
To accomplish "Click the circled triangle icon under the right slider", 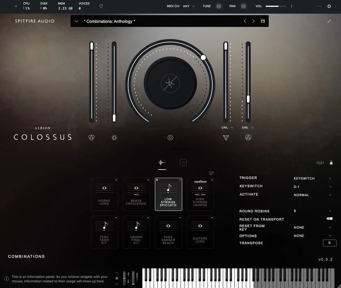I will (x=248, y=137).
